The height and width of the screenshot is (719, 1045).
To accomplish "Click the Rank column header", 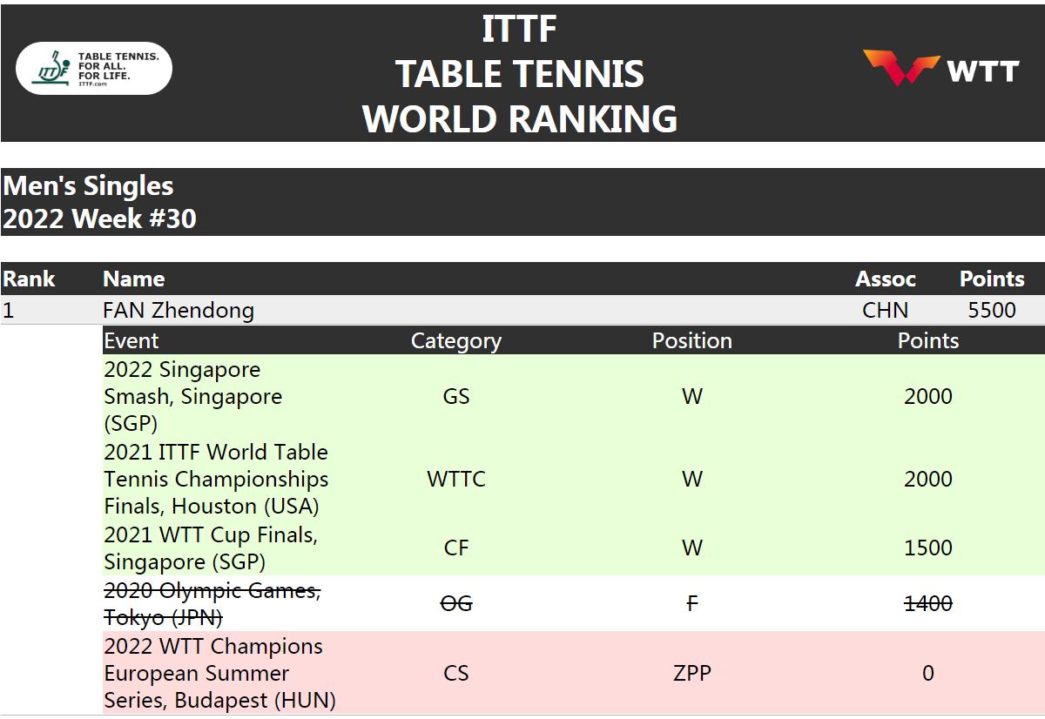I will coord(29,279).
